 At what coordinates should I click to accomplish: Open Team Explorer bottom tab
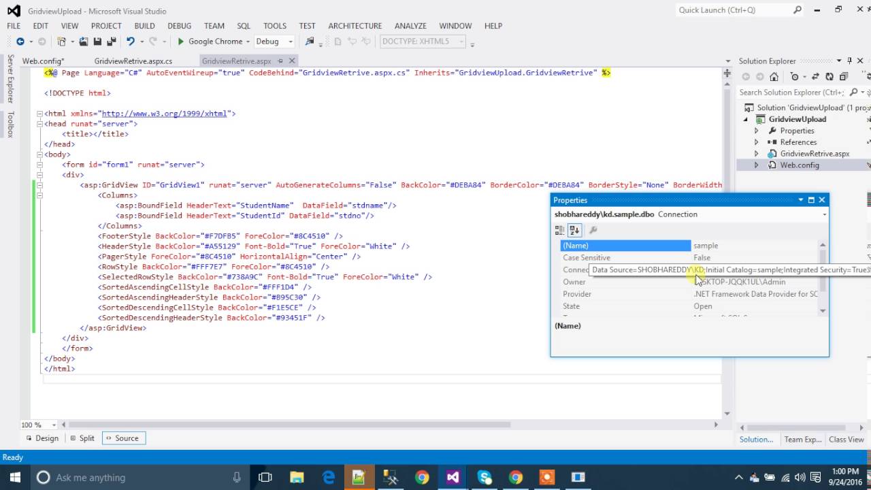coord(802,440)
